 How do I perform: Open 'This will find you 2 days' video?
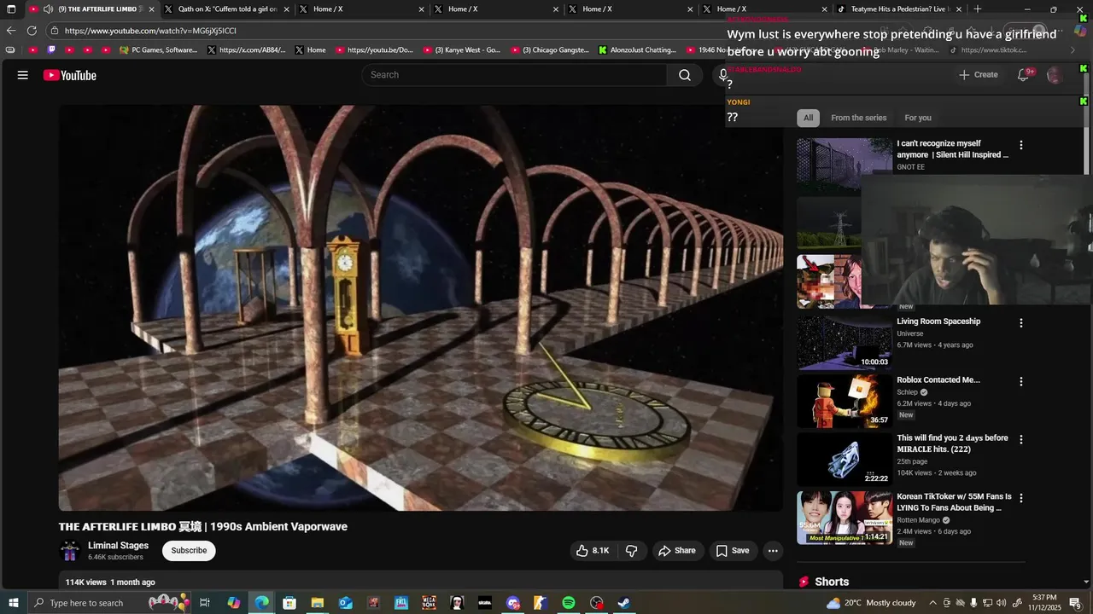coord(952,443)
